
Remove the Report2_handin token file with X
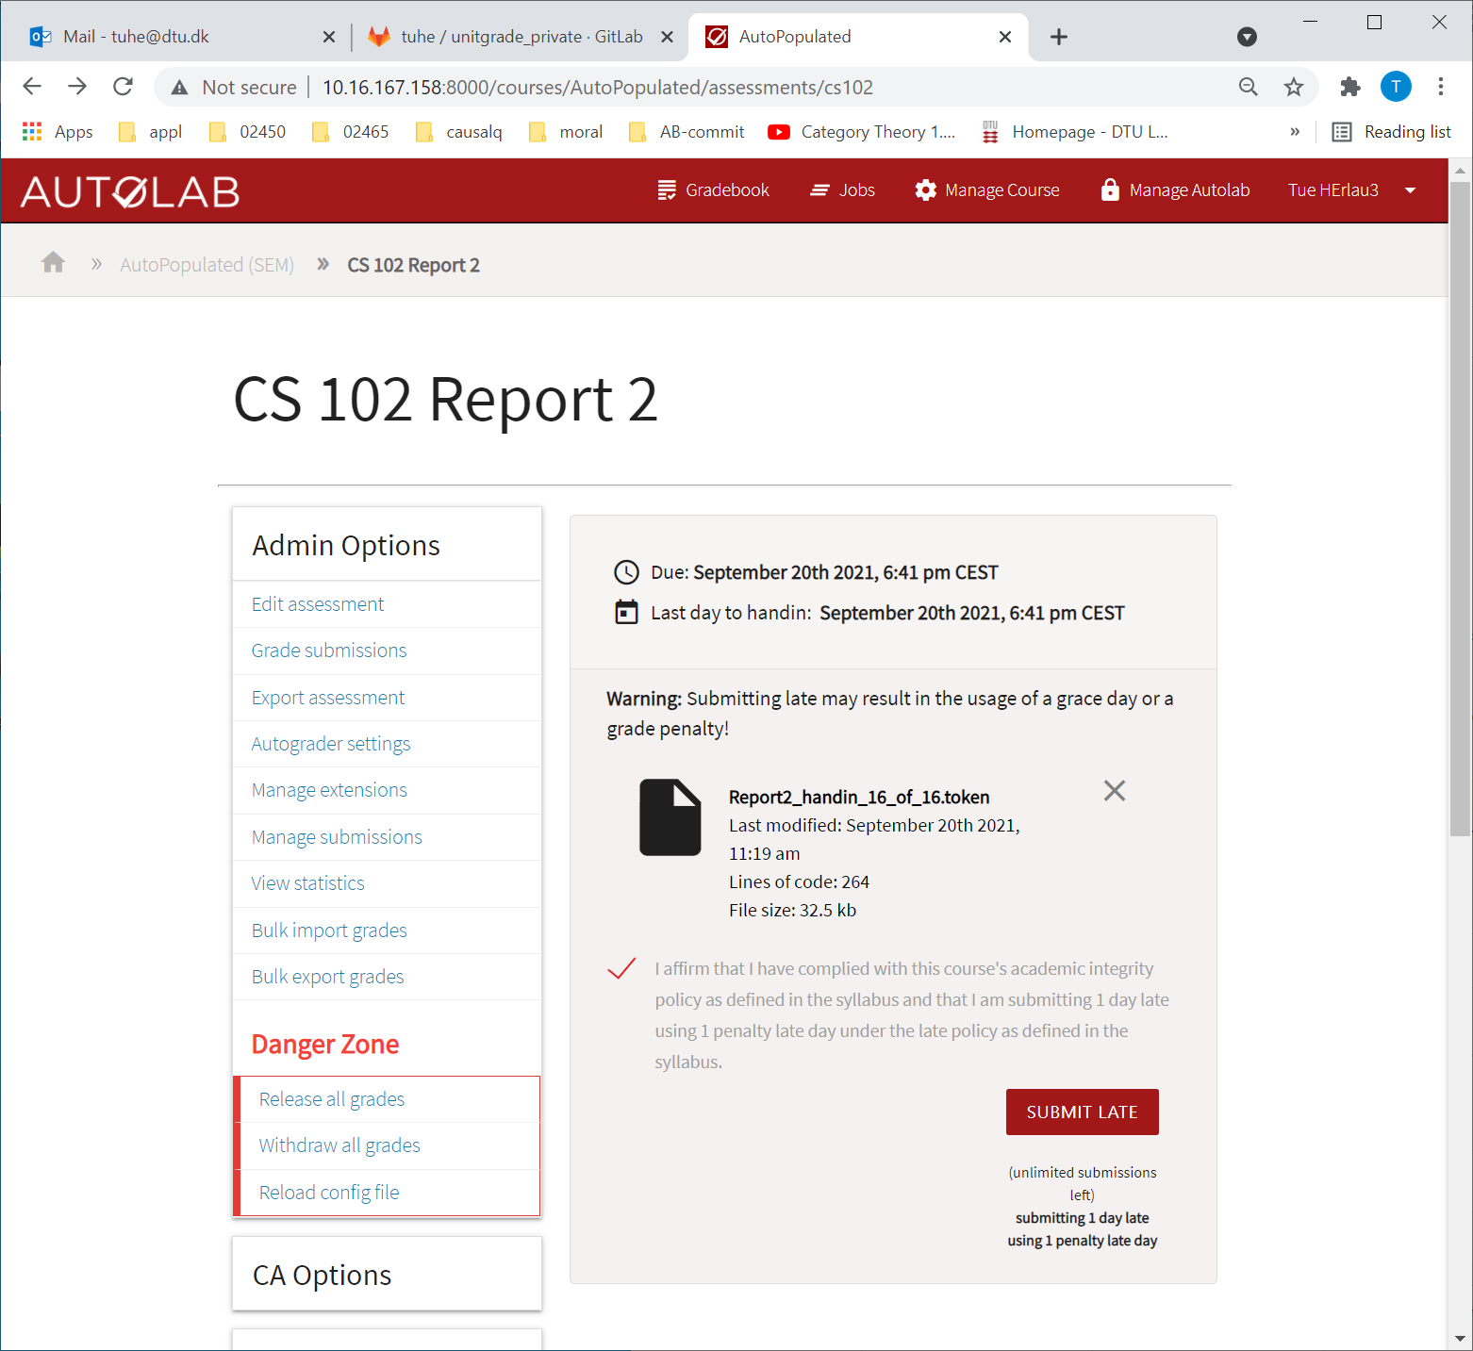(x=1114, y=791)
